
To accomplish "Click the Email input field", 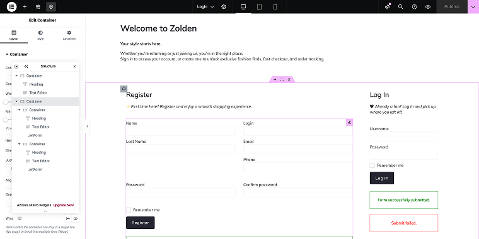I will pos(298,149).
